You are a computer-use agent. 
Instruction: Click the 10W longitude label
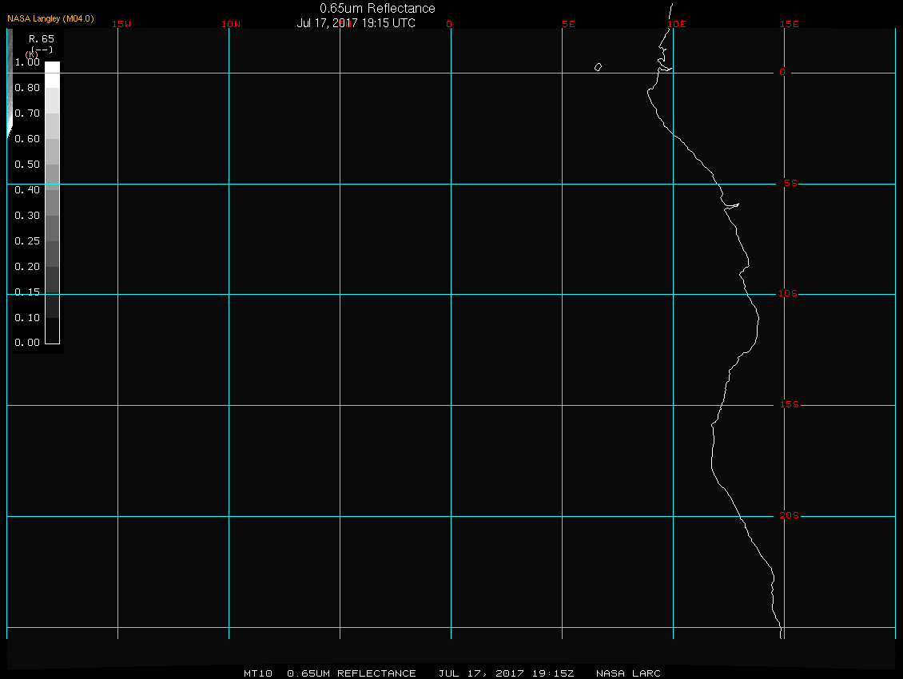(231, 24)
